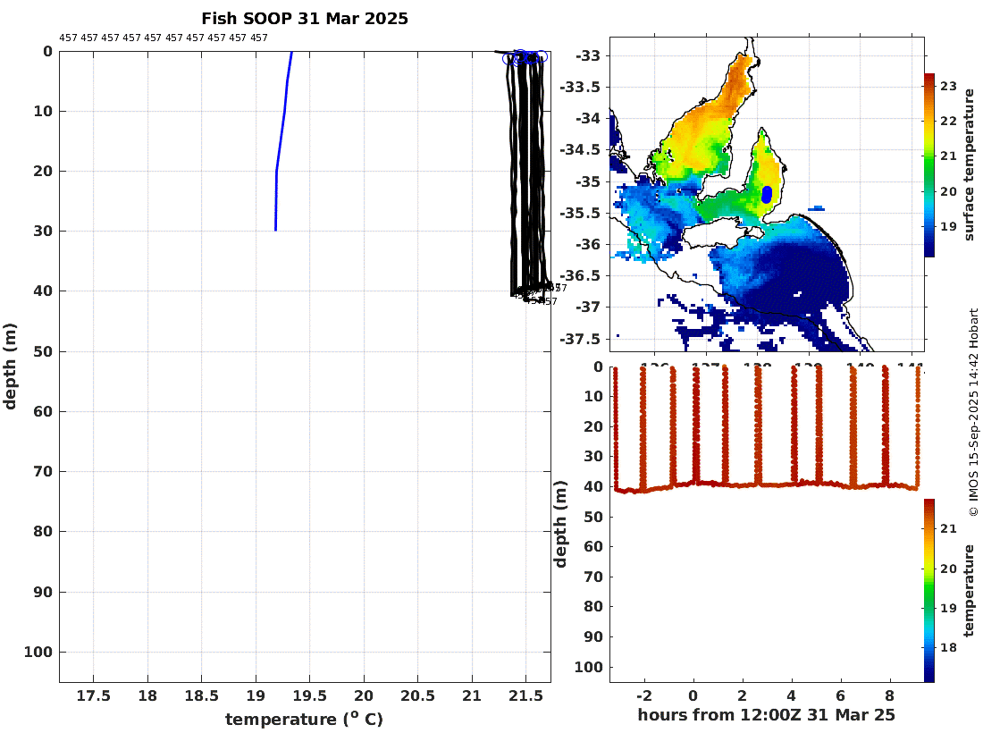Click the '19.5' temperature axis tick

(x=310, y=696)
